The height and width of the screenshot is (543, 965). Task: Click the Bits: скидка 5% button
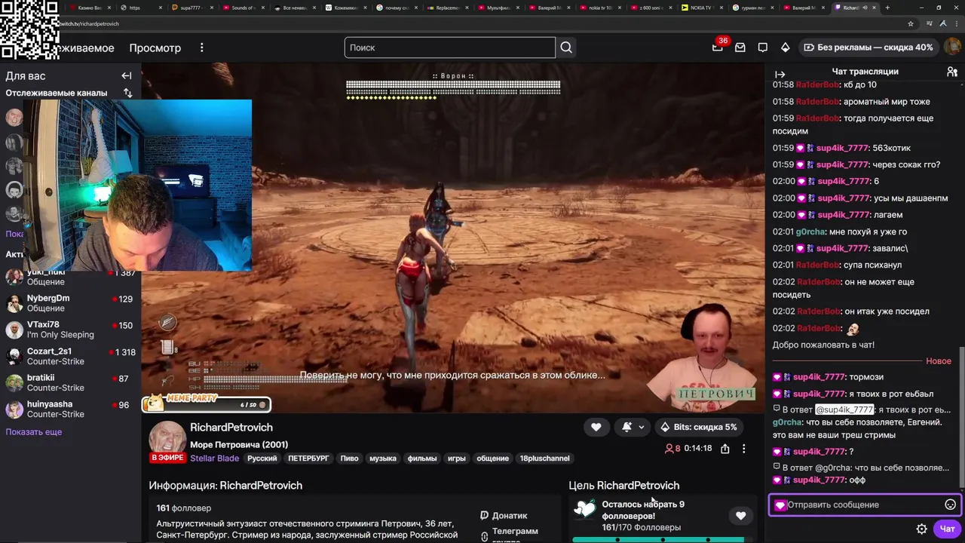697,427
